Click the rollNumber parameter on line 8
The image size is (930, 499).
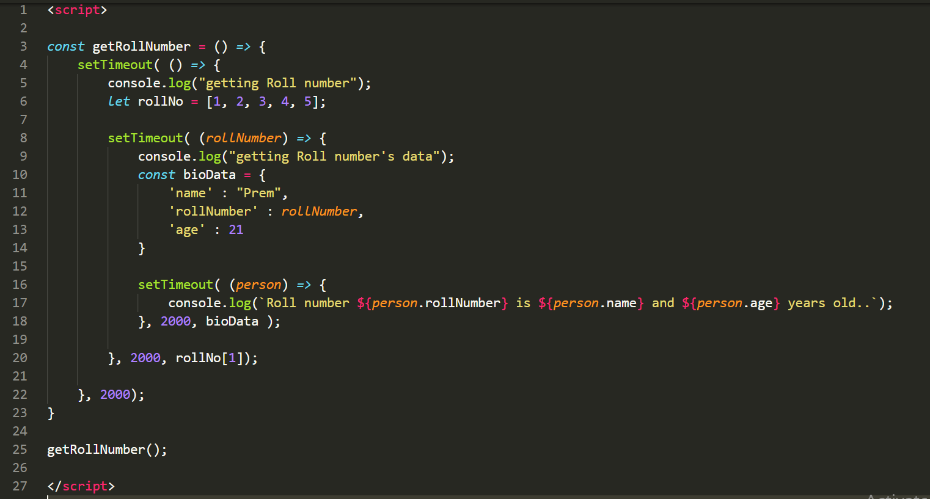243,138
